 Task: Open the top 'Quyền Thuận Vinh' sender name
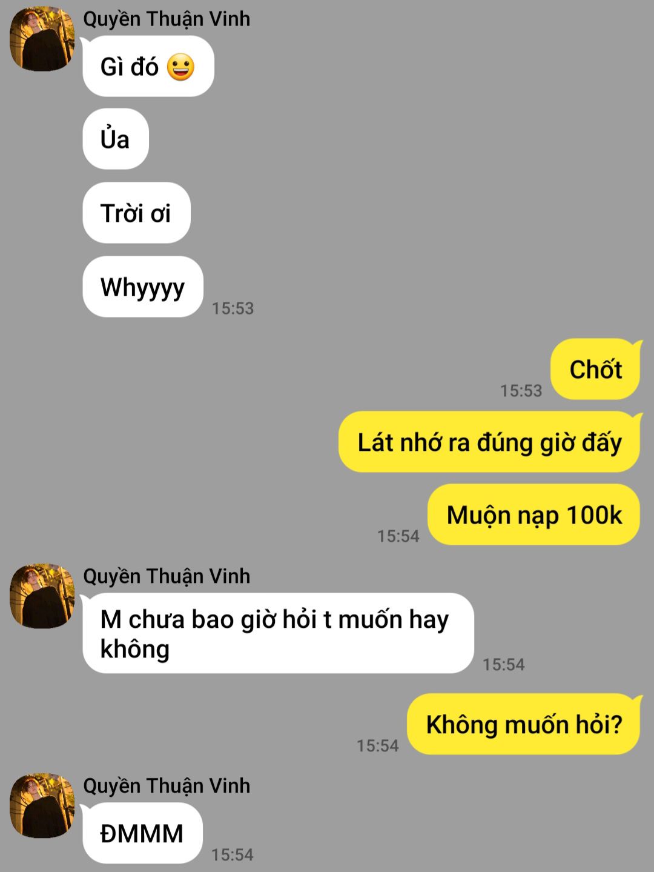167,19
